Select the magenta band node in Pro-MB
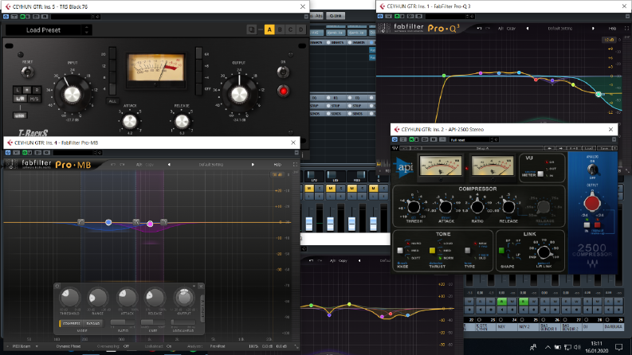 (150, 224)
